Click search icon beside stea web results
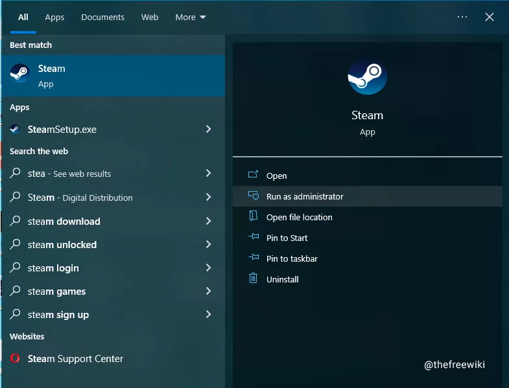 click(x=15, y=173)
